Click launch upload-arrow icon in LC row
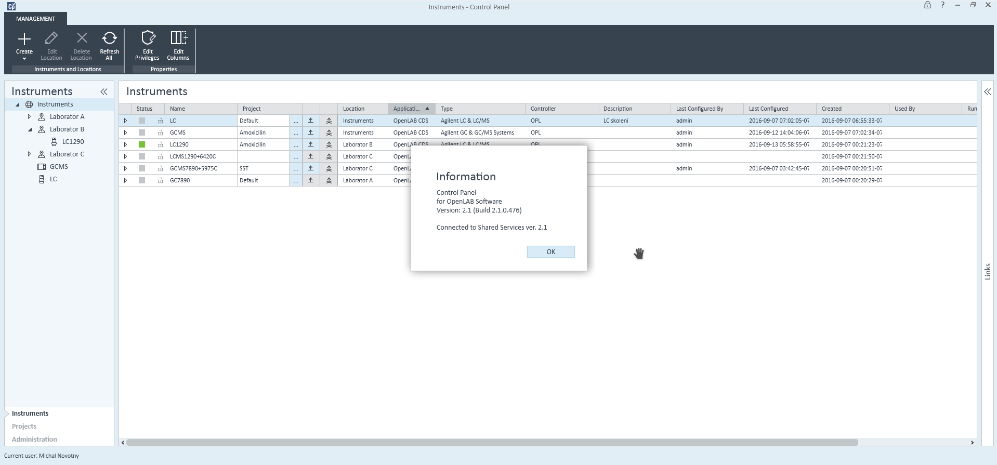The width and height of the screenshot is (997, 465). pyautogui.click(x=311, y=121)
